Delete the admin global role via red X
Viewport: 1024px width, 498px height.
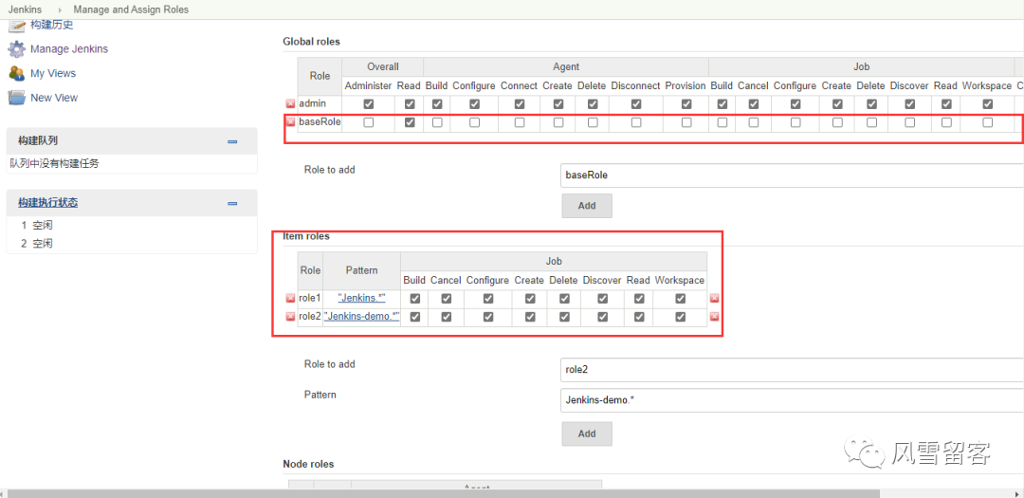[x=290, y=104]
